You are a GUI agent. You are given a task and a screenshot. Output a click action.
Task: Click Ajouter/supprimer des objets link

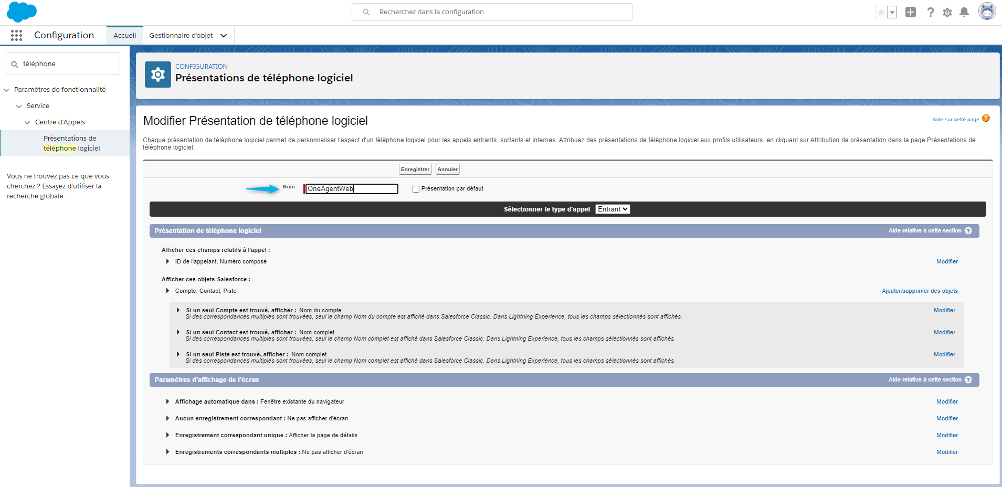coord(920,291)
